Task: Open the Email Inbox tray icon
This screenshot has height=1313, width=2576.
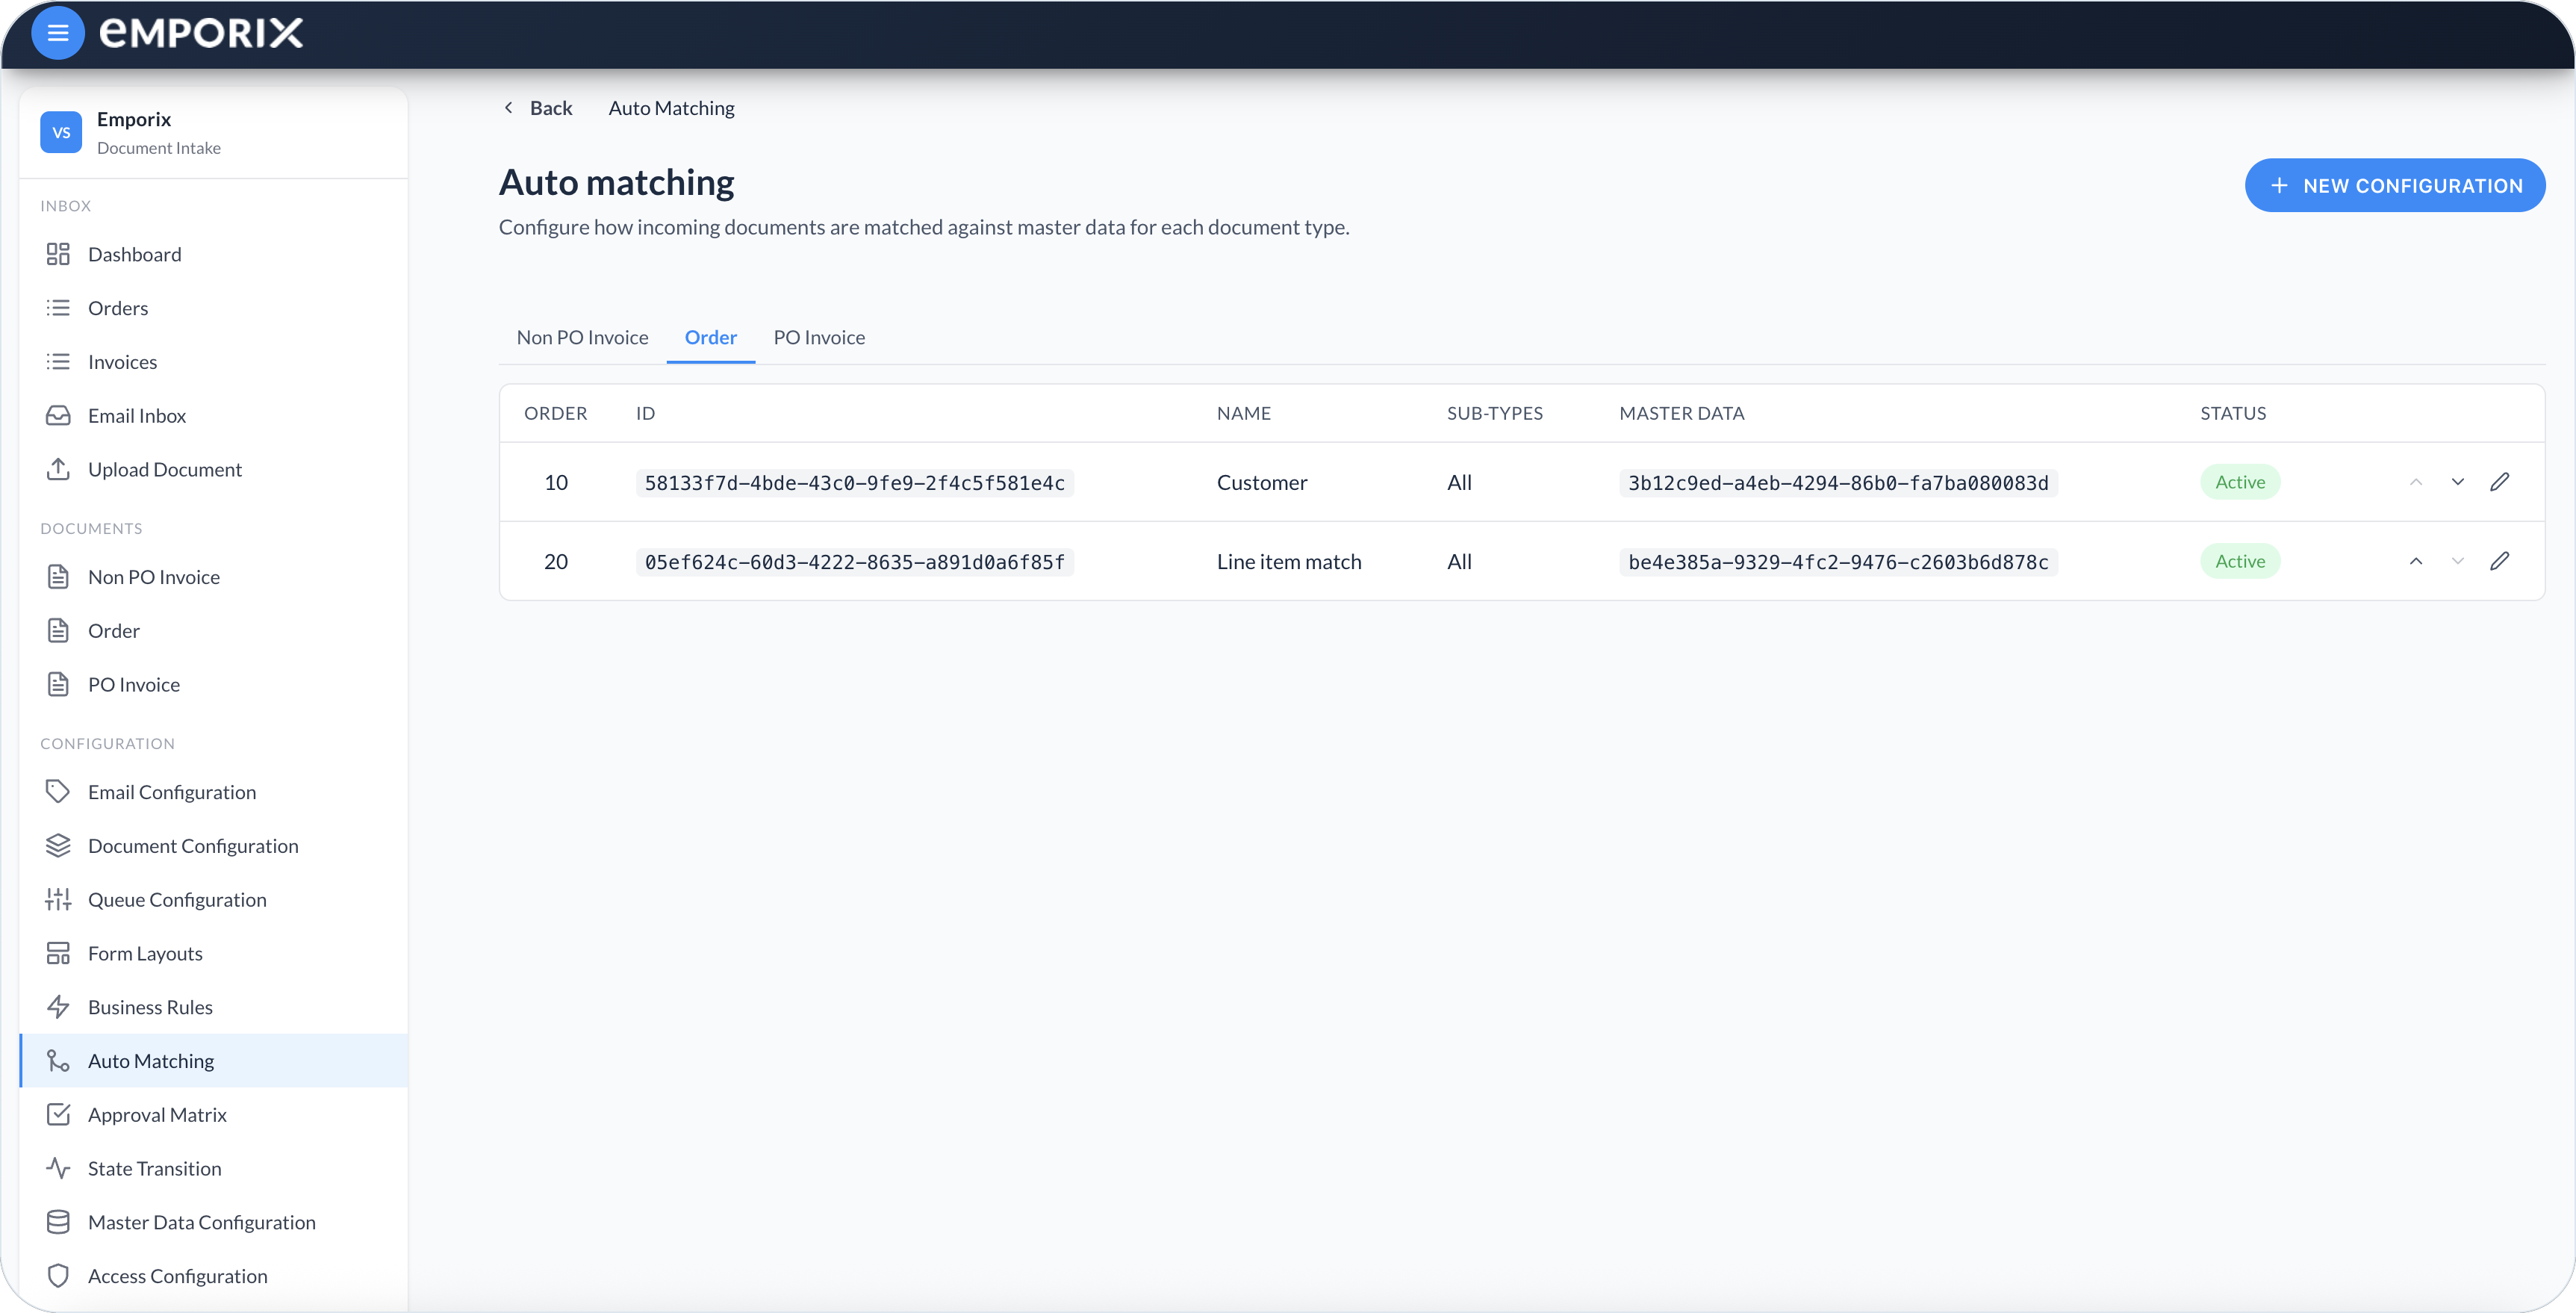Action: tap(58, 415)
